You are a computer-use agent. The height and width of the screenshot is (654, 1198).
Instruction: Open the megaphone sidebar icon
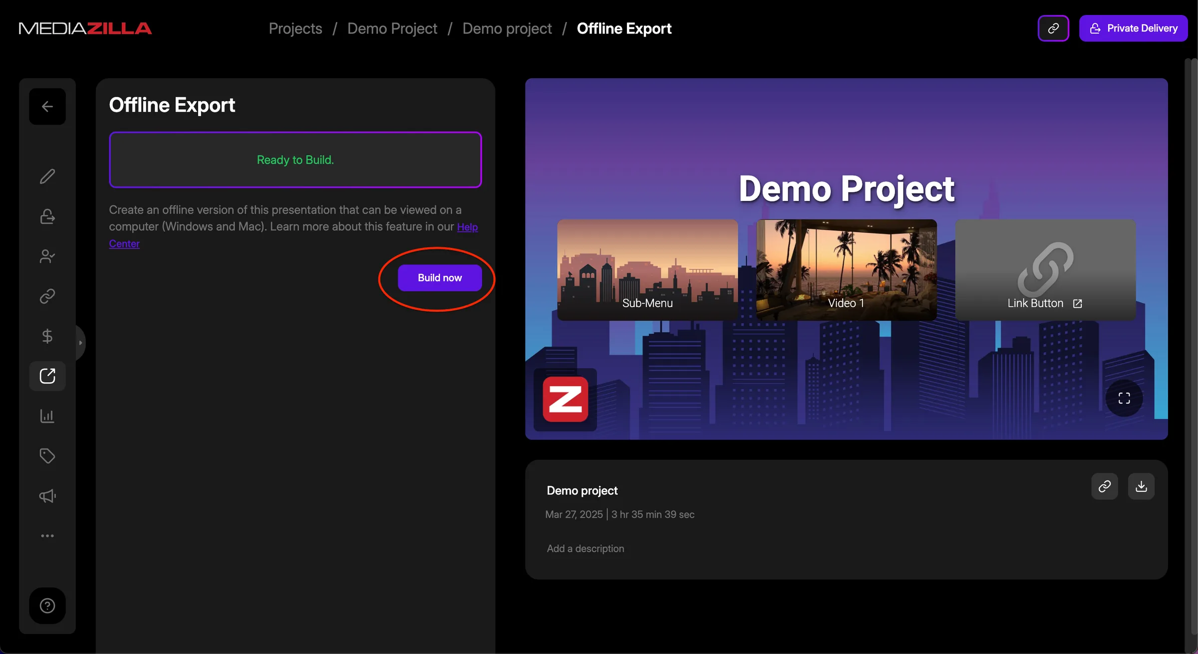pyautogui.click(x=47, y=495)
